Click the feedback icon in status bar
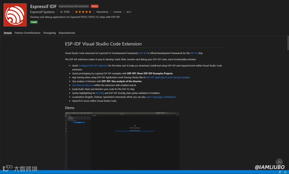This screenshot has height=174, width=289. pyautogui.click(x=280, y=172)
